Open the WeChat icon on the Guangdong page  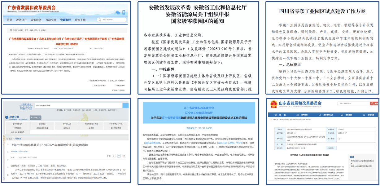coord(117,12)
